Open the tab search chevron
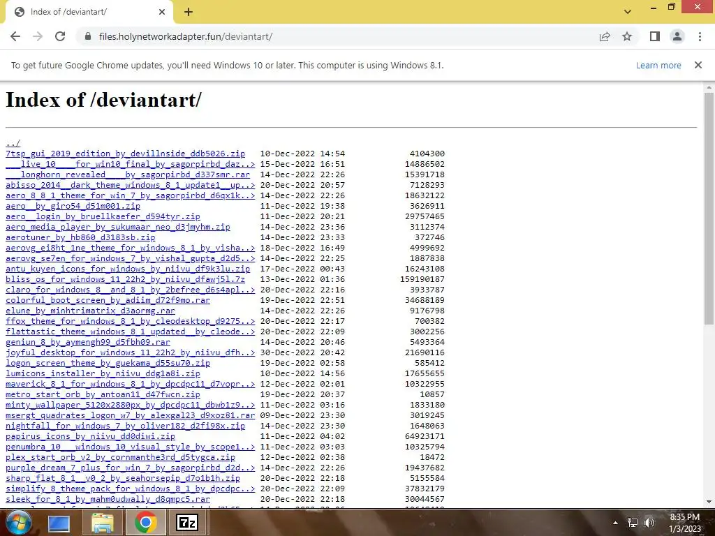This screenshot has height=536, width=715. [x=628, y=12]
